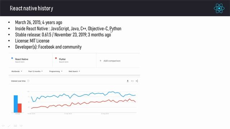Click the plus icon beside Add comparison
Viewport: 230px width, 129px height.
point(101,61)
